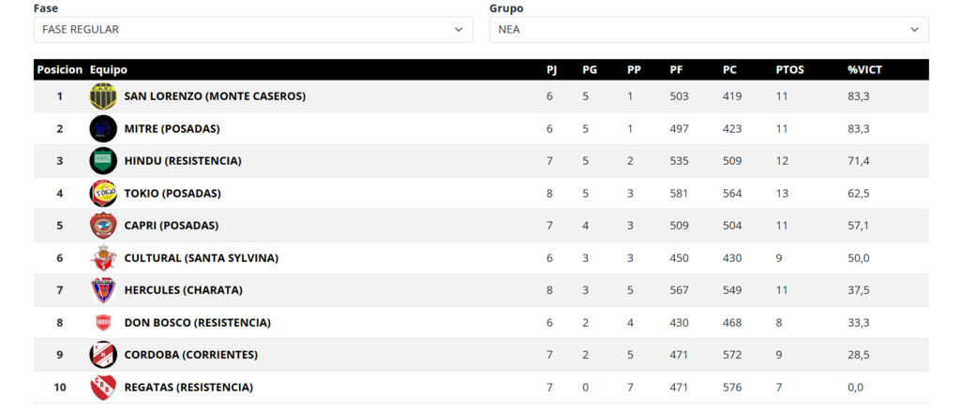Image resolution: width=960 pixels, height=411 pixels.
Task: Select SAN LORENZO (MONTE CASEROS) team name
Action: click(x=215, y=96)
